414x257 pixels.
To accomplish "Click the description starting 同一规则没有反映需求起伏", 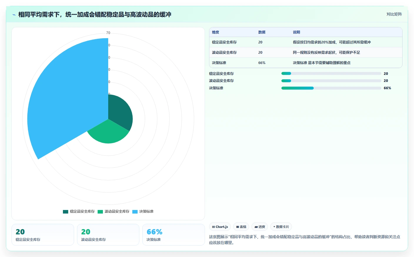I will point(326,53).
